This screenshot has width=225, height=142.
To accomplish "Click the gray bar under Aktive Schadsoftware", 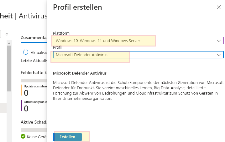I will pos(34,130).
